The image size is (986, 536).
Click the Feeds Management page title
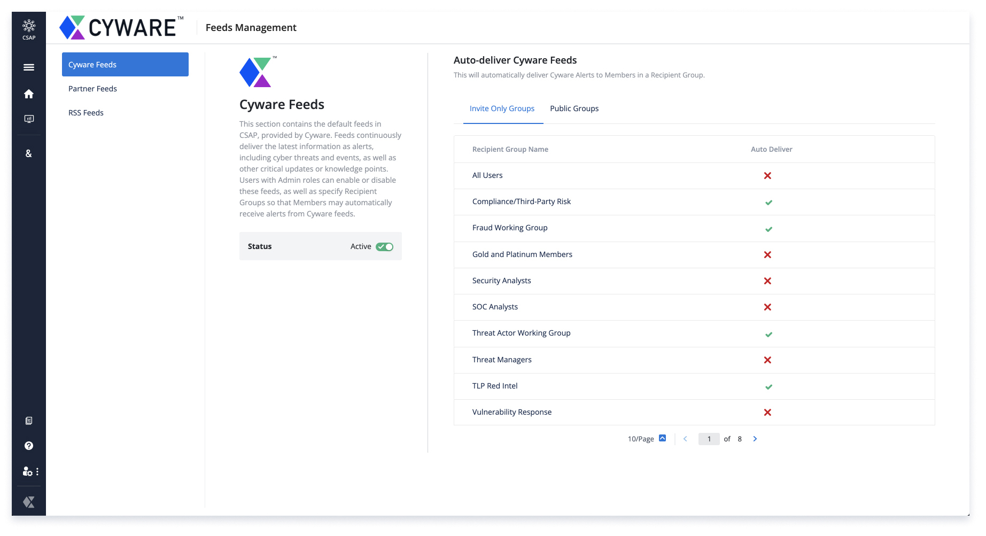251,27
